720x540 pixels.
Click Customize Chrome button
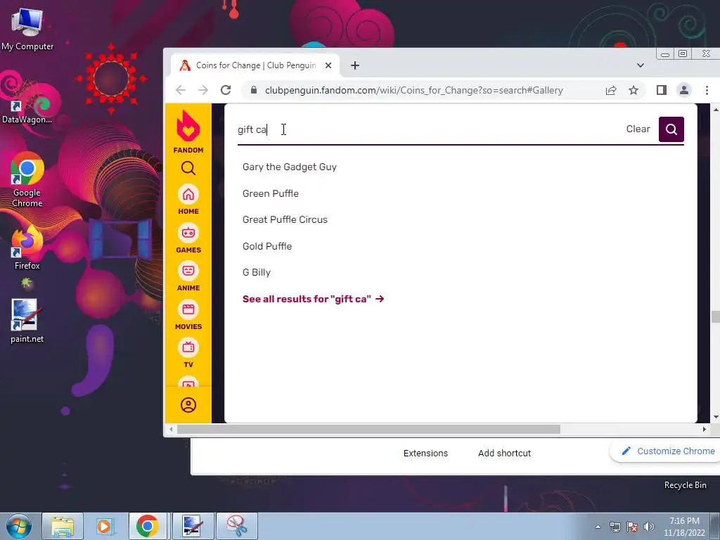(668, 451)
